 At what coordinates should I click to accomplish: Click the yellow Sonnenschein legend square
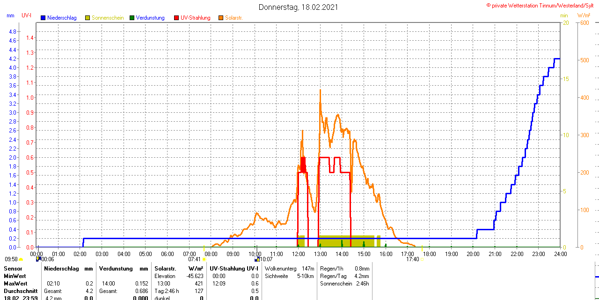point(88,18)
